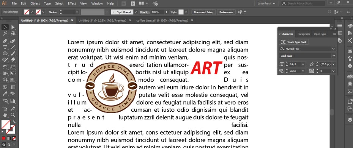
Task: Select the Symbol Sprayer tool
Action: tap(5, 101)
